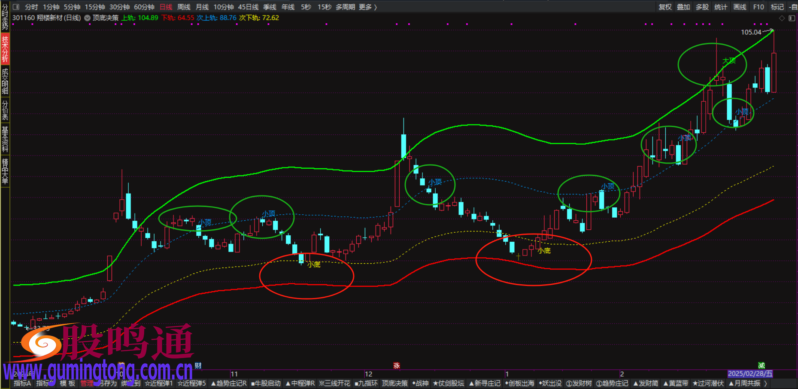The width and height of the screenshot is (798, 389).
Task: Expand 更多 time period options
Action: 367,7
